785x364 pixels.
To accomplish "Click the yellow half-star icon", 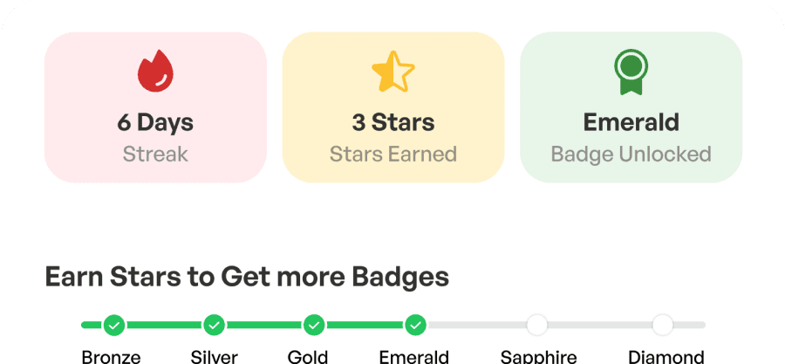I will point(393,72).
